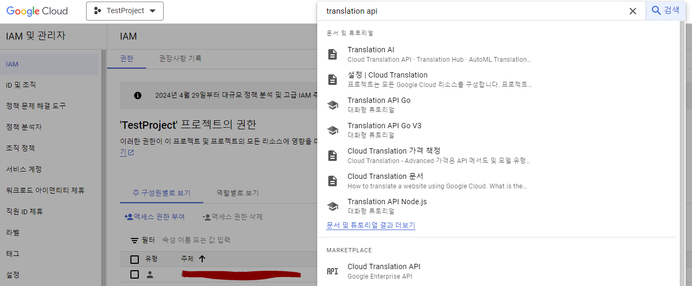Toggle the select-all checkbox in the table header
This screenshot has height=286, width=692.
point(135,259)
